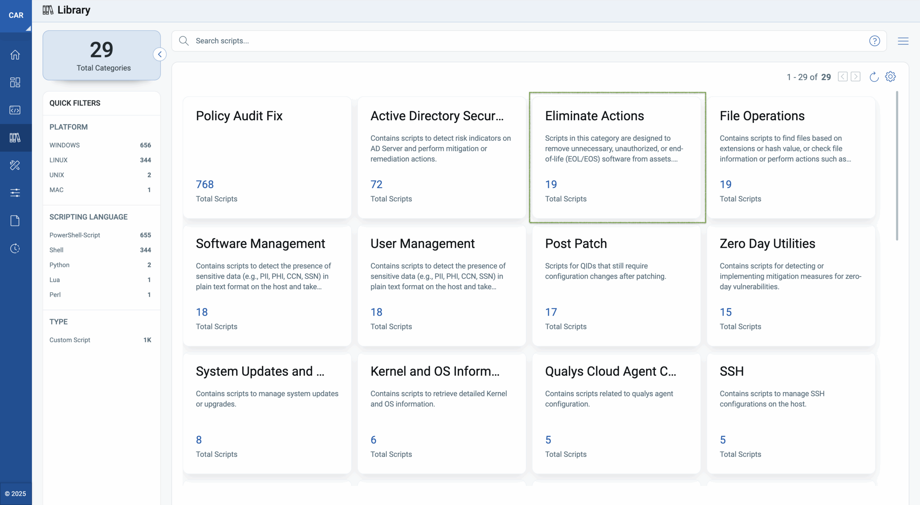Image resolution: width=920 pixels, height=505 pixels.
Task: Click 8 scripts count in System Updates
Action: pyautogui.click(x=199, y=440)
